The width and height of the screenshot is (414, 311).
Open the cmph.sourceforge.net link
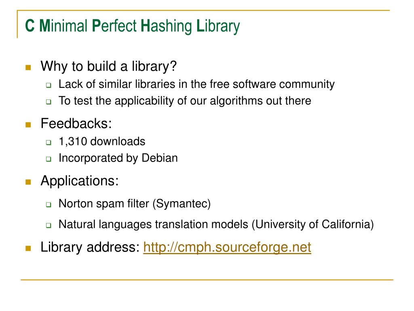pos(227,247)
